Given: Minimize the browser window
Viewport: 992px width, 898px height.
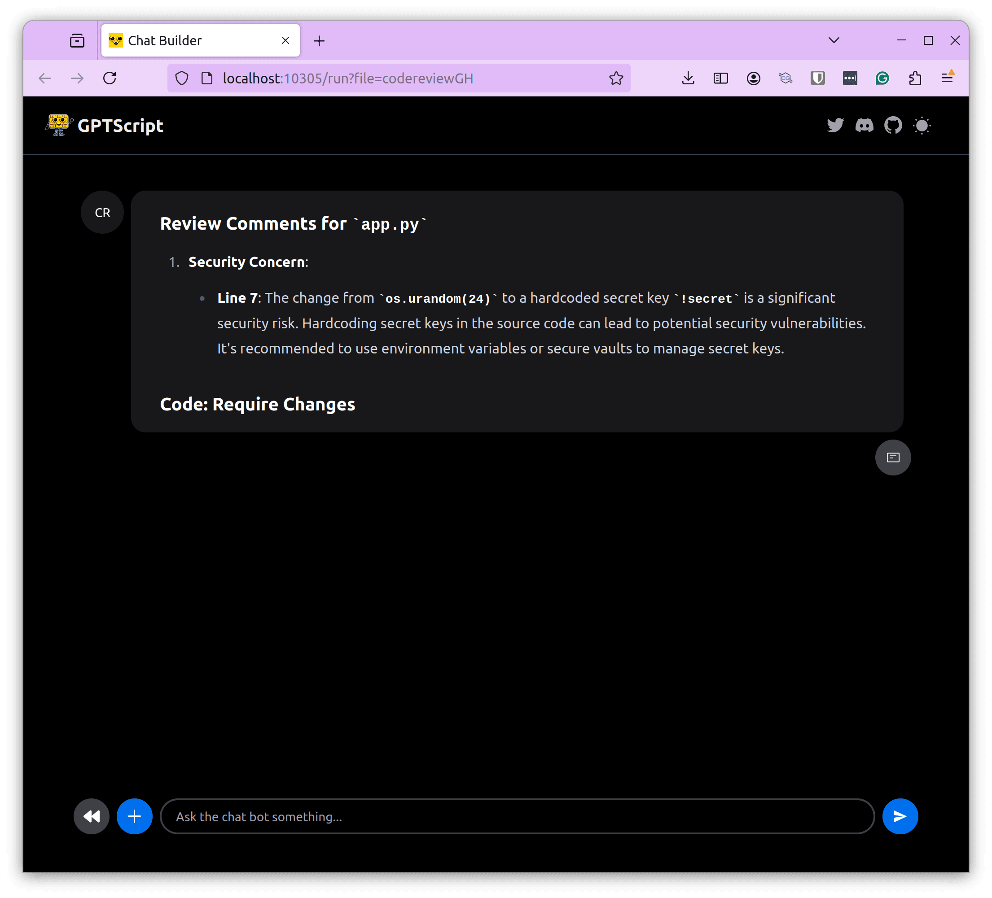Looking at the screenshot, I should pos(901,40).
